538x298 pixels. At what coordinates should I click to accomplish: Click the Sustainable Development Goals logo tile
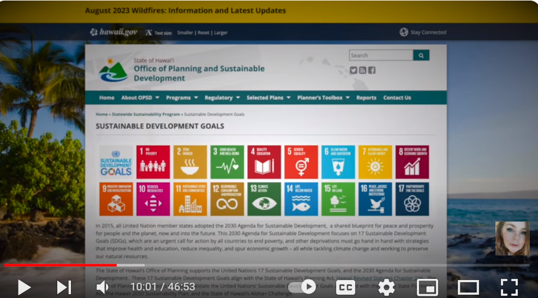click(x=116, y=162)
